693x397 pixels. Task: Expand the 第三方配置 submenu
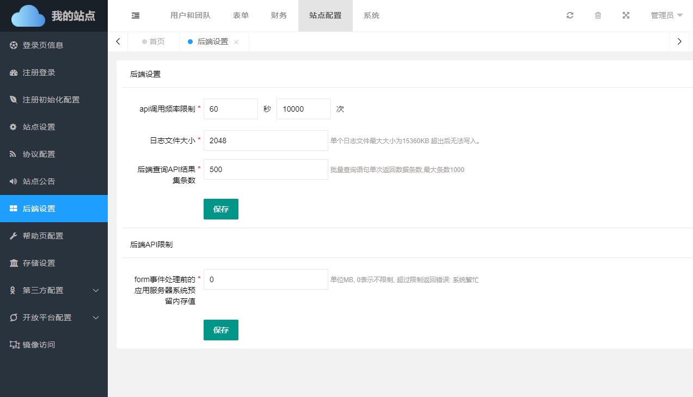[53, 290]
